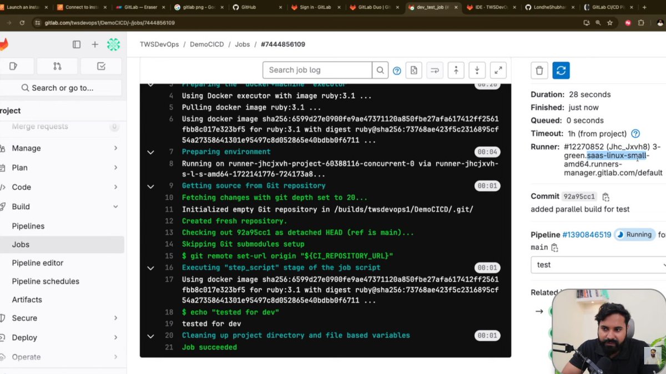Erase job log with trash icon
Screen dimensions: 666x374
(539, 70)
